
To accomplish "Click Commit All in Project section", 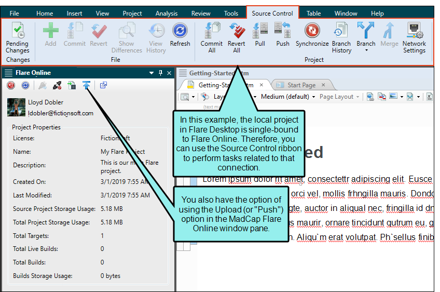I will (212, 38).
